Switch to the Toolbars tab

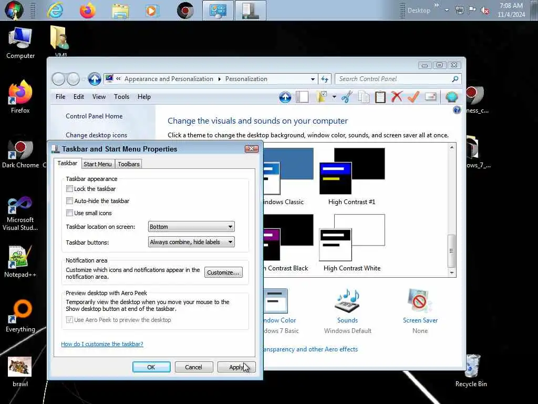[x=129, y=164]
